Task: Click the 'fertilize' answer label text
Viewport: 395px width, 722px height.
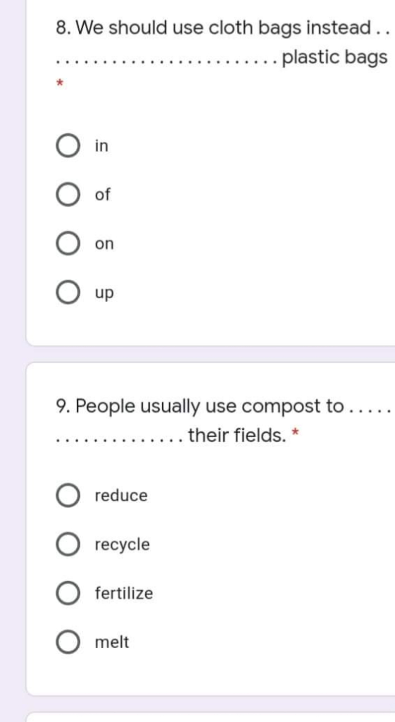Action: pyautogui.click(x=124, y=593)
